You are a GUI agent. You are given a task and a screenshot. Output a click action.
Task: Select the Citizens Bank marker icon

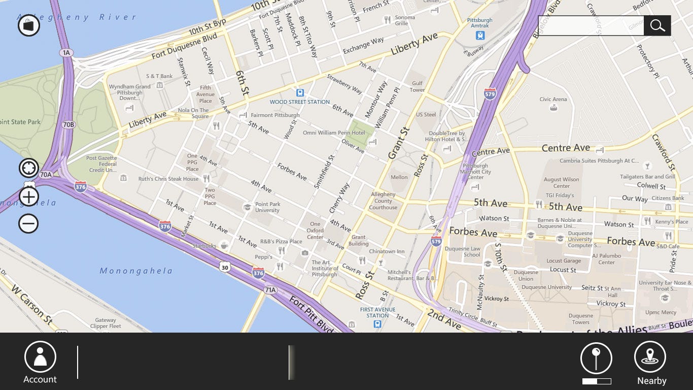(669, 207)
